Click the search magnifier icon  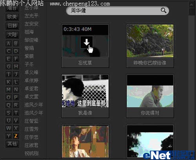163,10
